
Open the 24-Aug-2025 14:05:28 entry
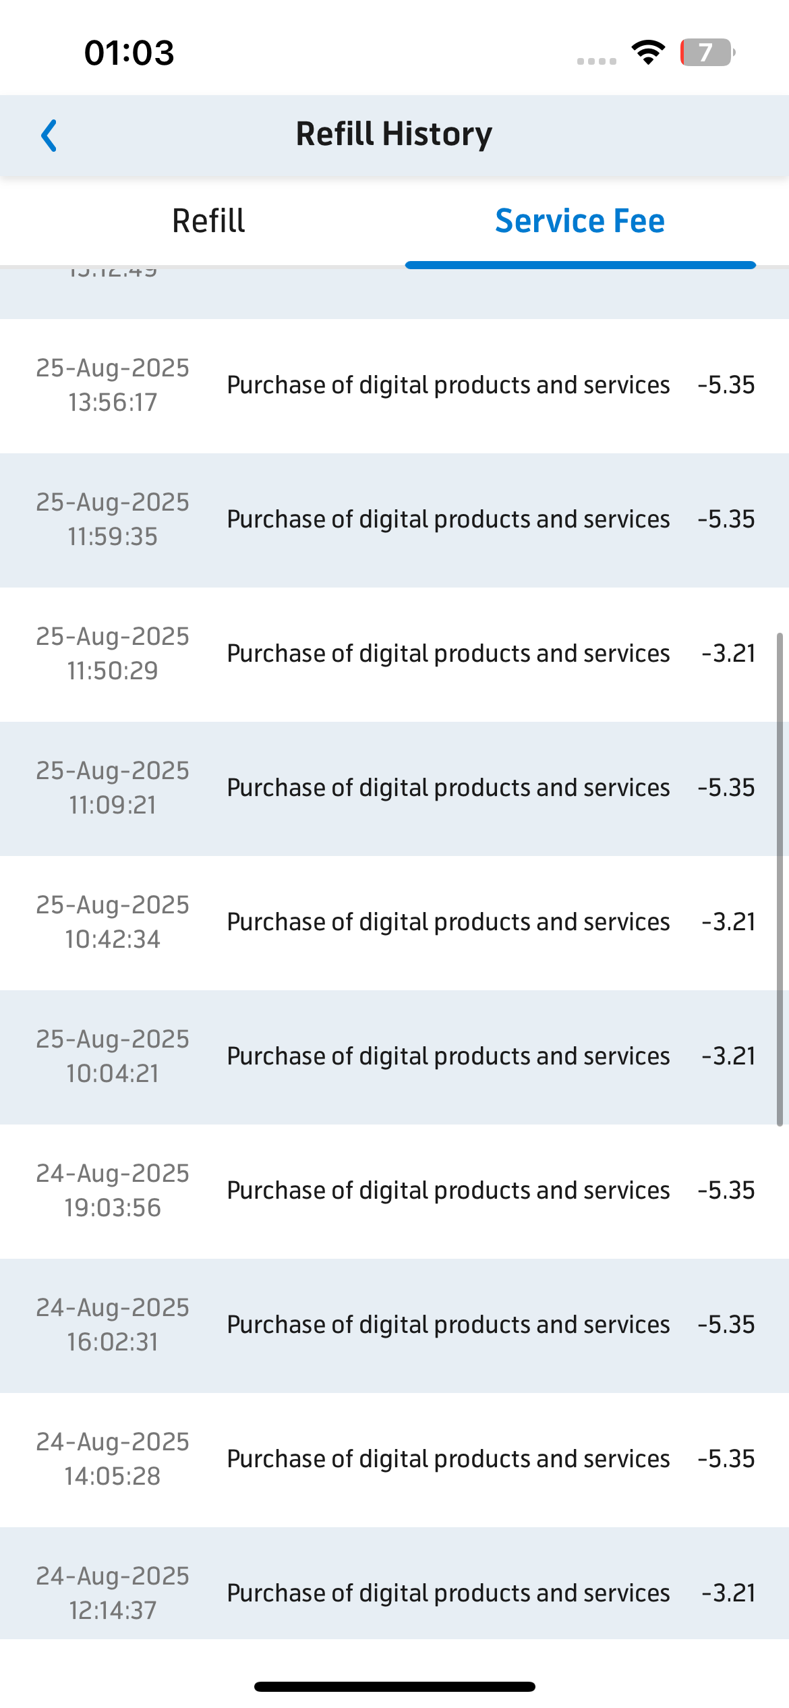[x=394, y=1460]
